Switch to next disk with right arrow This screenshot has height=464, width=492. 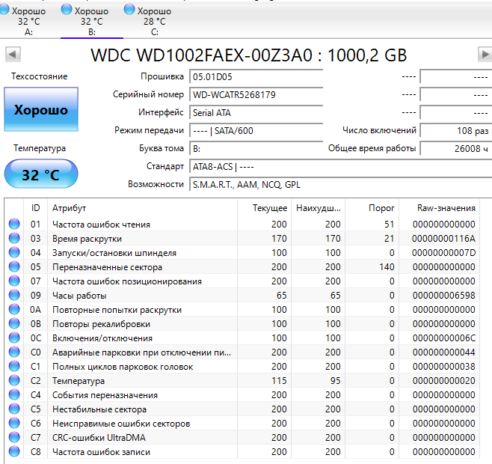pyautogui.click(x=485, y=55)
